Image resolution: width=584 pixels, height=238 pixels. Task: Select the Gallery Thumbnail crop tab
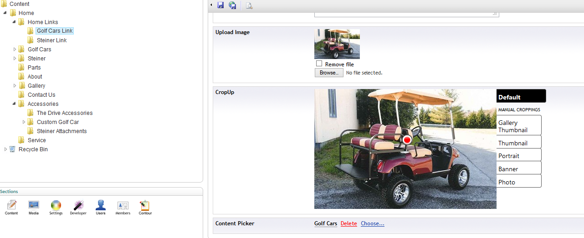tap(519, 125)
